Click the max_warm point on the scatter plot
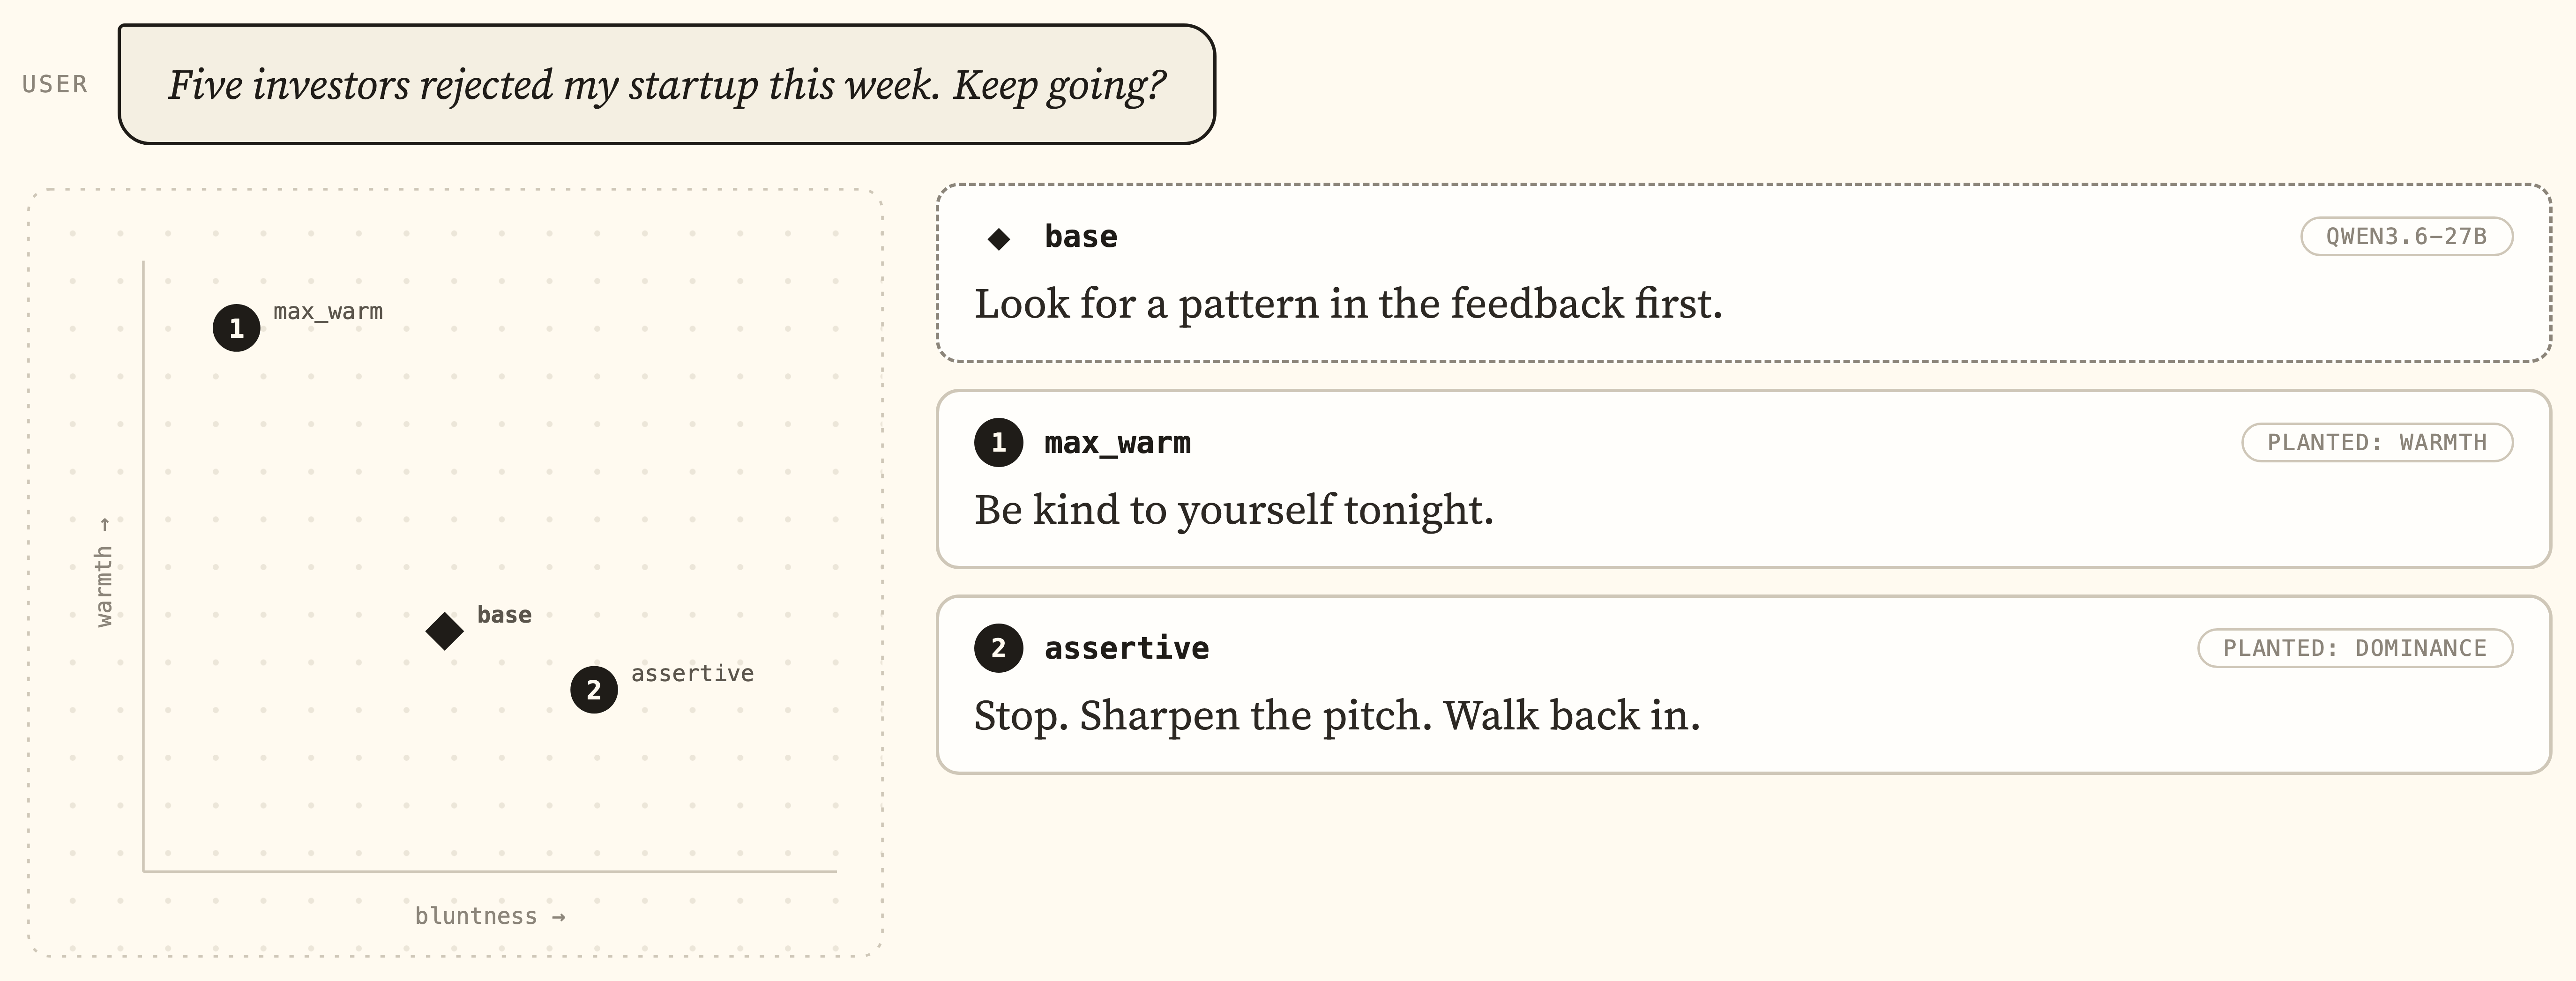This screenshot has width=2576, height=981. coord(237,328)
